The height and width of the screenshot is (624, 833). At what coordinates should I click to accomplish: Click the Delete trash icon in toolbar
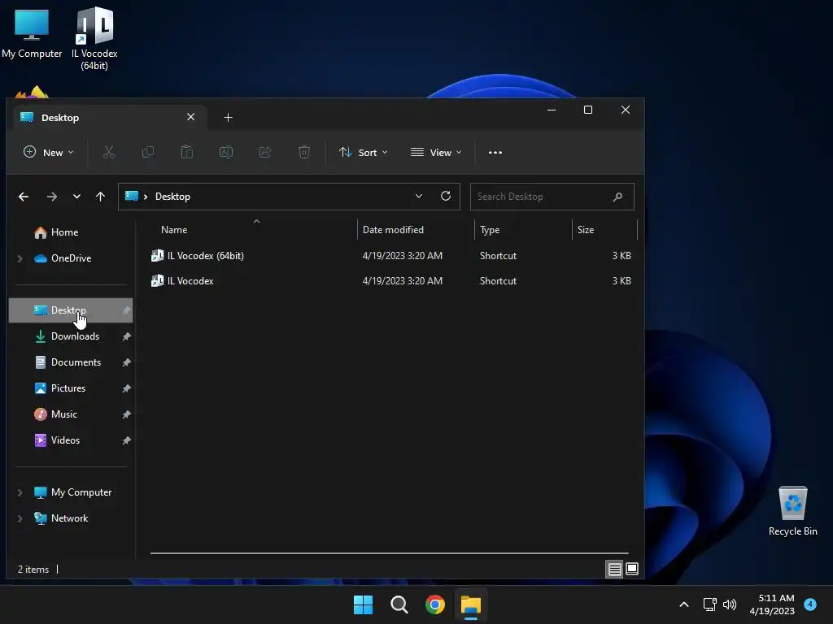304,152
